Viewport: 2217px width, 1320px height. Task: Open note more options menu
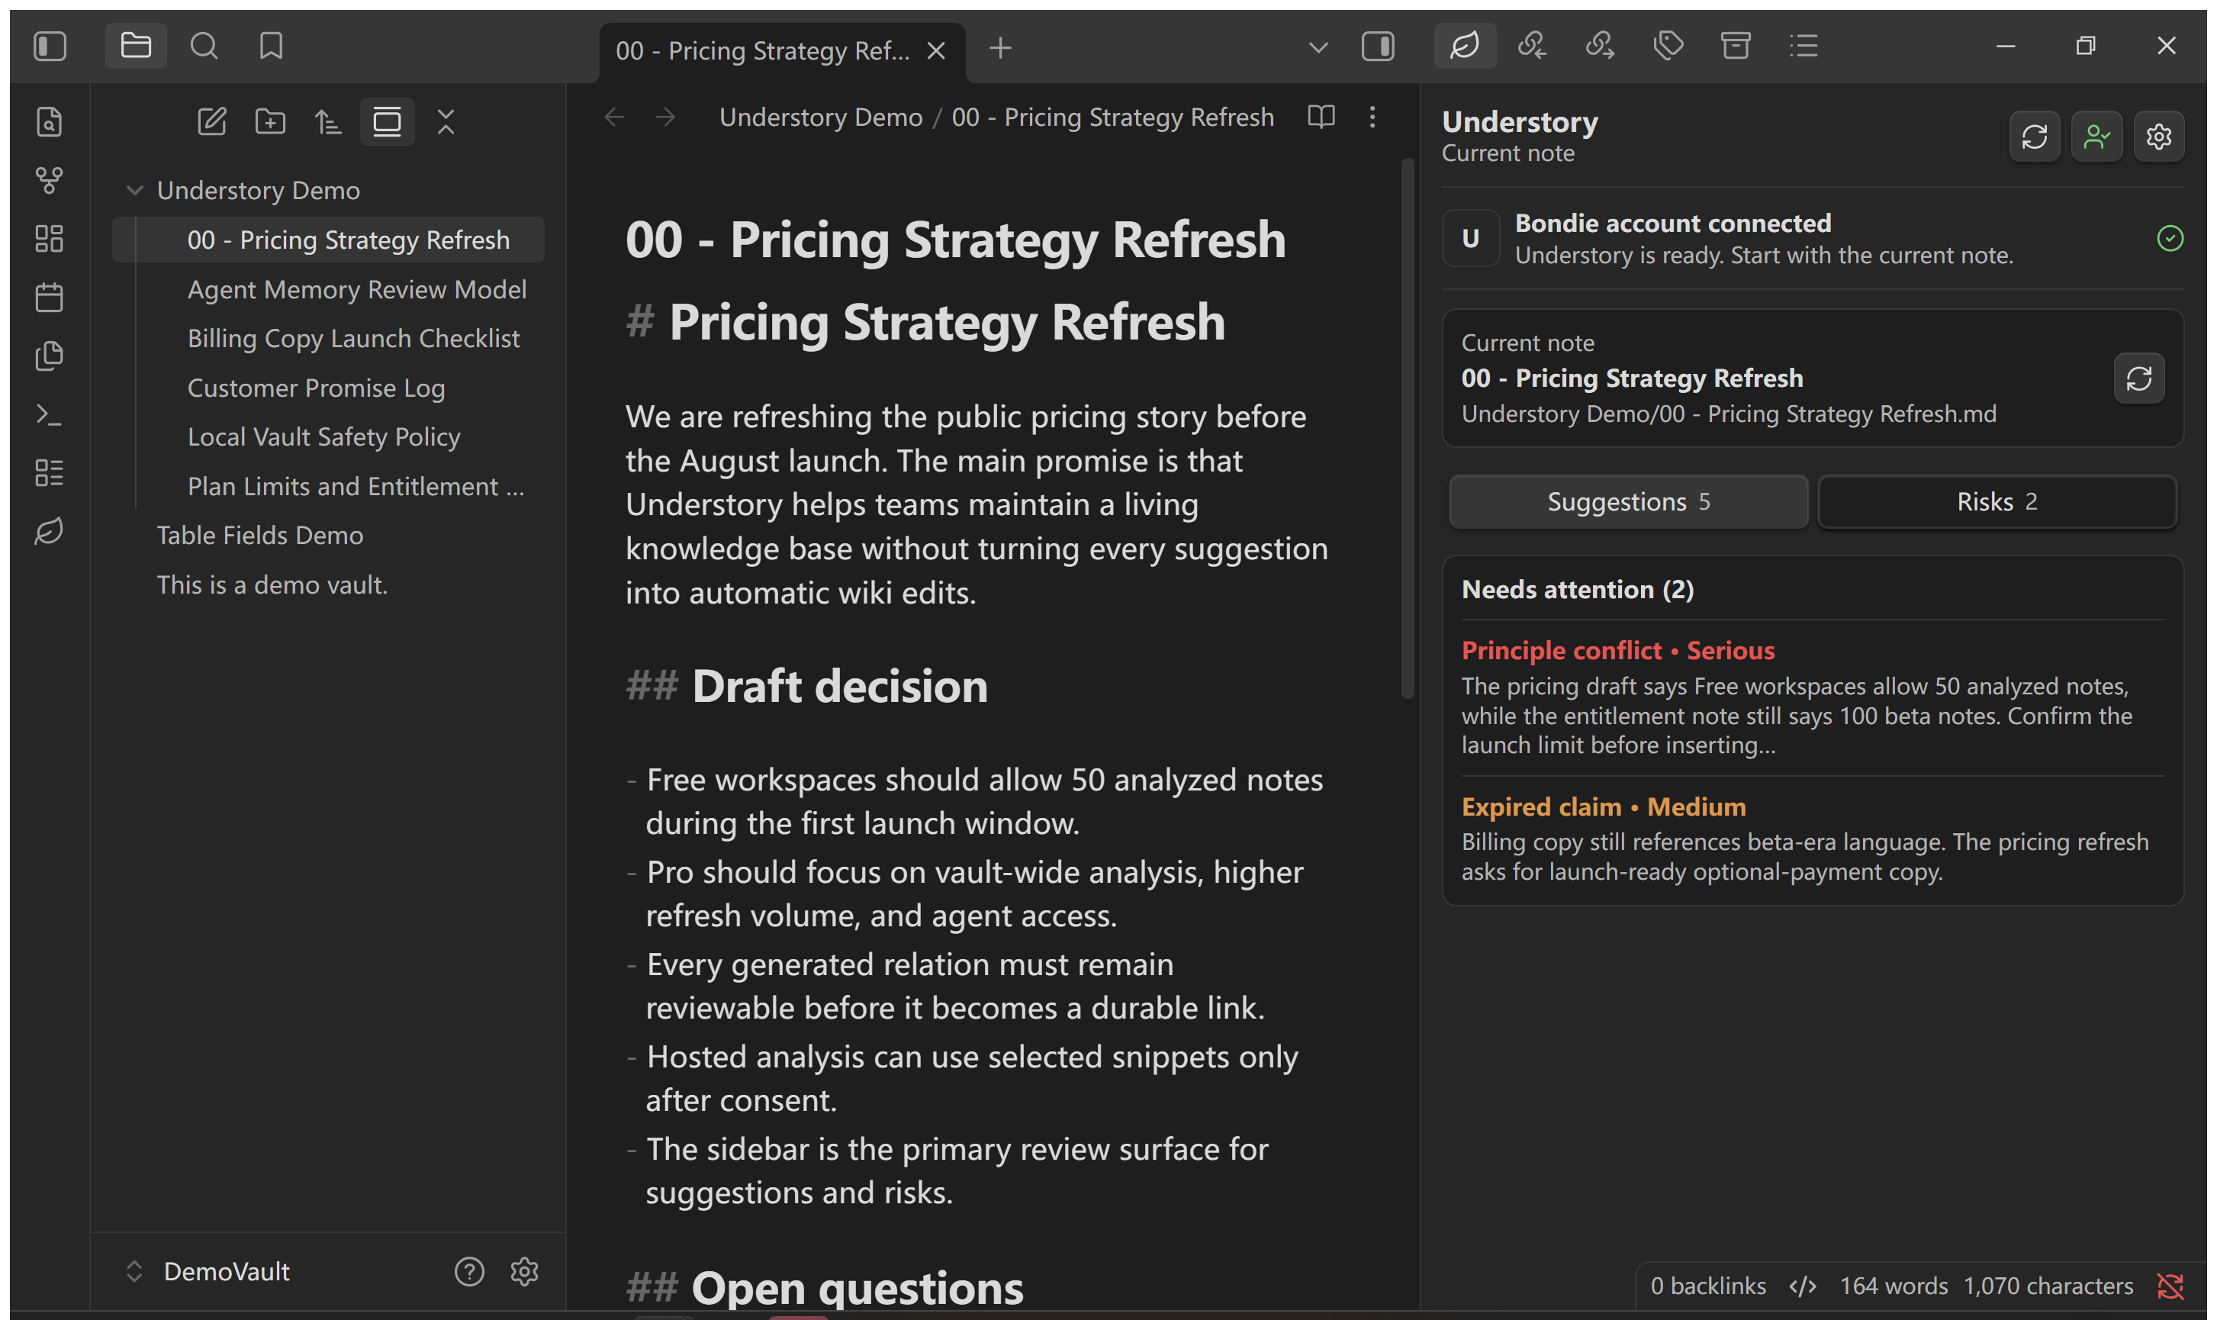click(1372, 117)
